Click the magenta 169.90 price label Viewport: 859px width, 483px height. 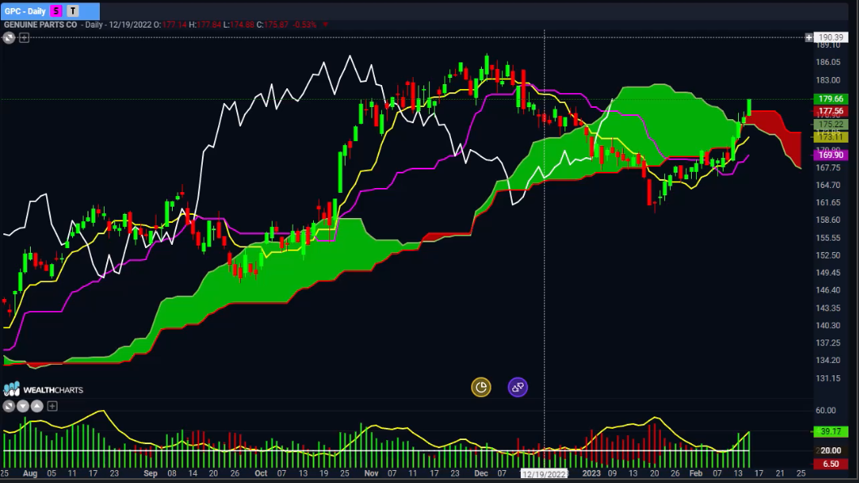(831, 155)
